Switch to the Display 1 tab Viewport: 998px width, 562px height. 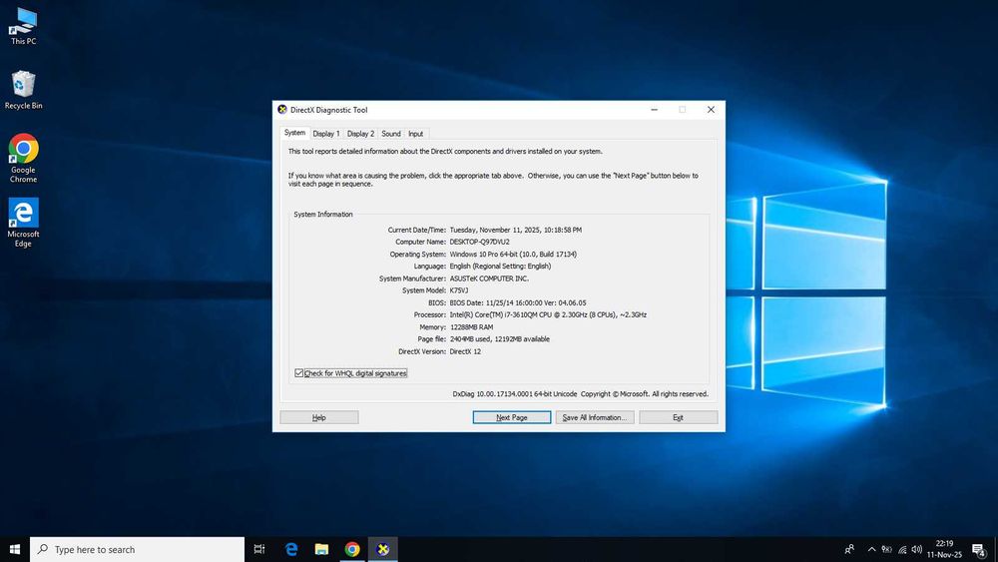(x=326, y=134)
